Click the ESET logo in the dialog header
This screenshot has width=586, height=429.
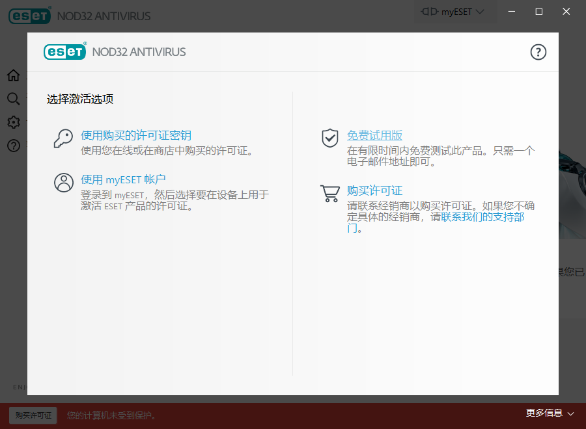pyautogui.click(x=65, y=51)
